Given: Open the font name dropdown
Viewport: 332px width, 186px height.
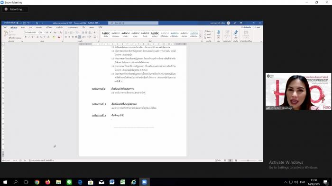Looking at the screenshot, I should 32,33.
